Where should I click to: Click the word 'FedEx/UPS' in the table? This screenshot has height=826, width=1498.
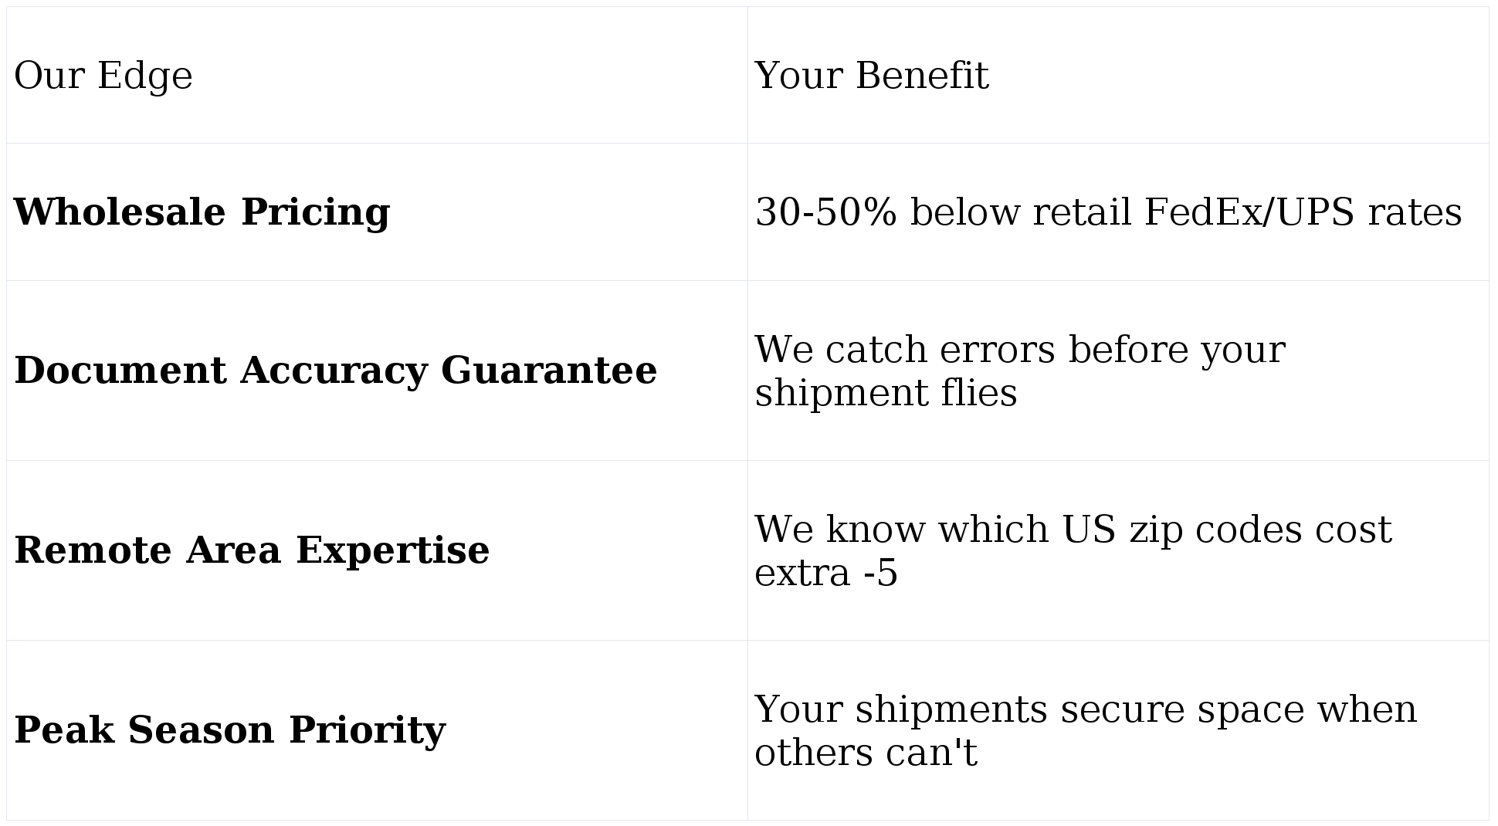(1249, 212)
